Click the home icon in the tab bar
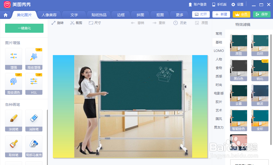The height and width of the screenshot is (165, 273). coord(5,15)
